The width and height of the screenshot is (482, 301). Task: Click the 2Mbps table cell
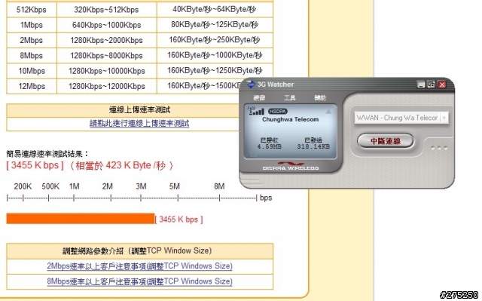pos(32,40)
